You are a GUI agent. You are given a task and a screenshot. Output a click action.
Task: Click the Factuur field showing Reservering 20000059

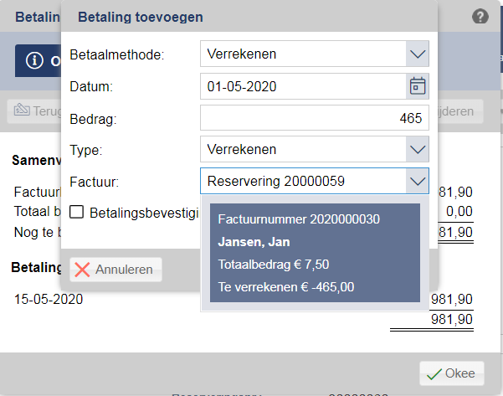[x=301, y=181]
